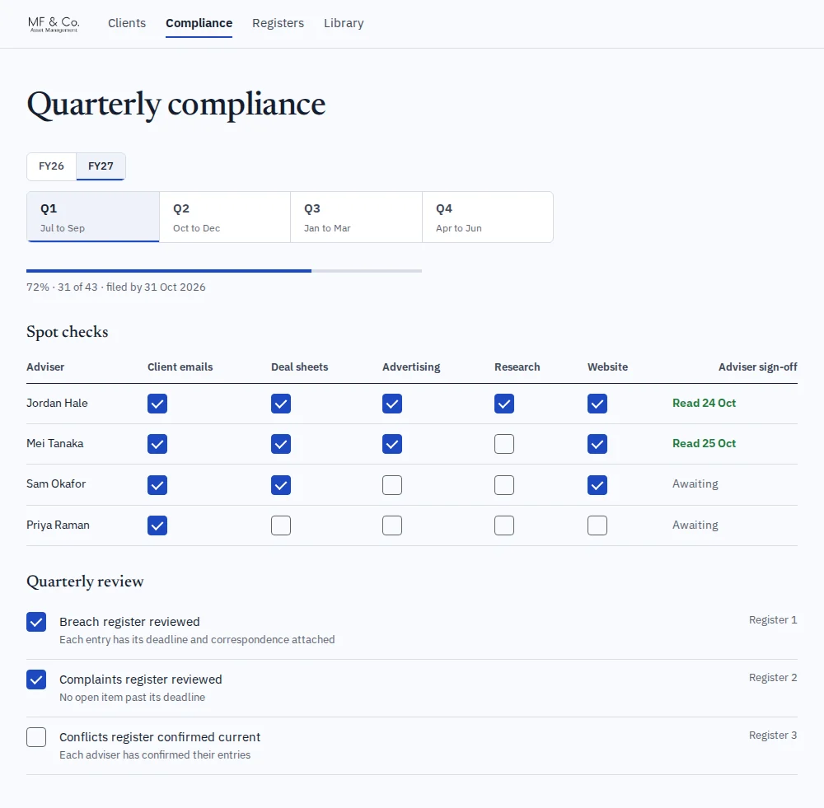The height and width of the screenshot is (808, 824).
Task: Switch to the FY26 tab
Action: click(x=51, y=166)
